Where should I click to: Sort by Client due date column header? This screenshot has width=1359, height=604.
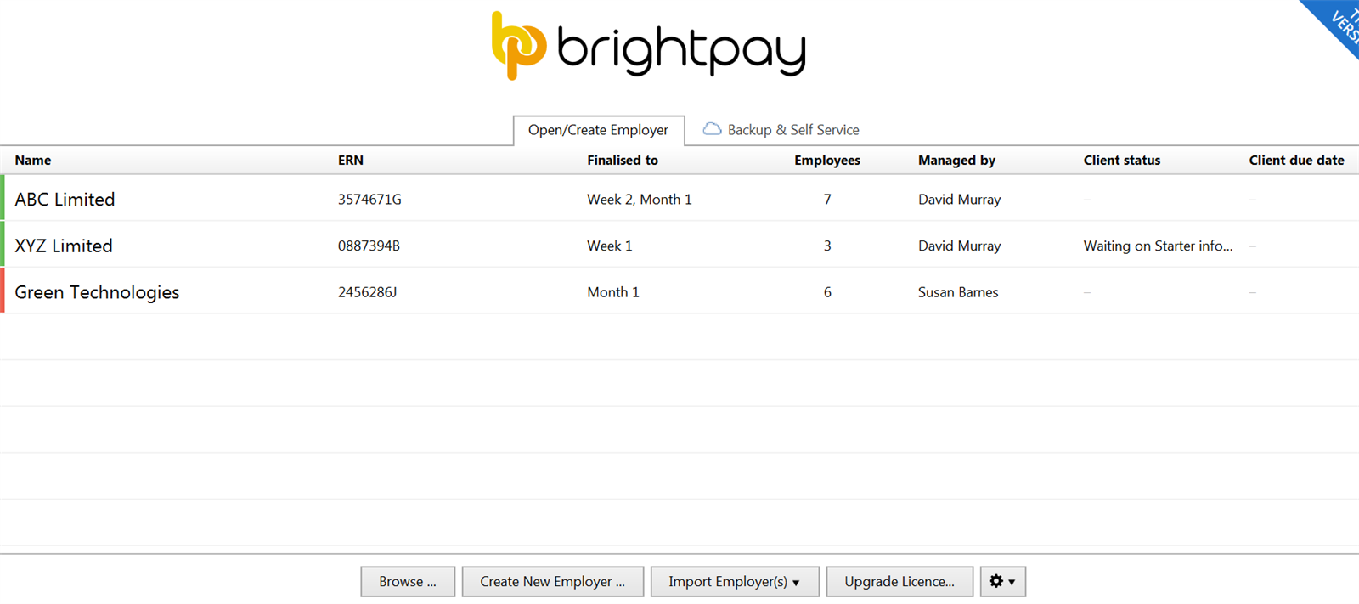click(1296, 160)
